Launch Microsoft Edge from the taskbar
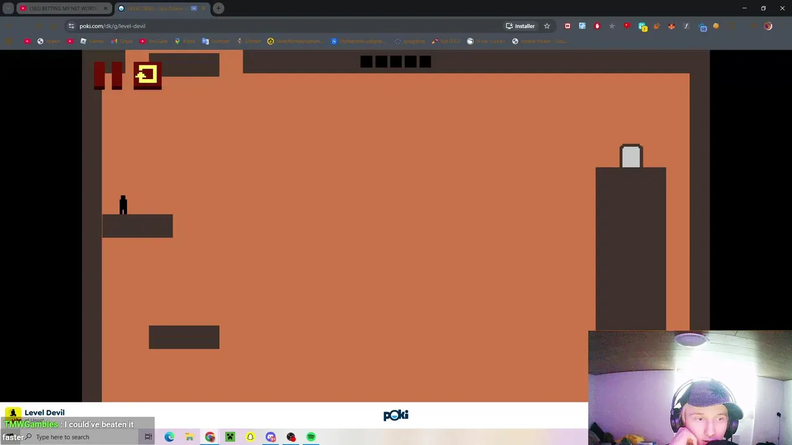This screenshot has width=792, height=445. [x=170, y=437]
